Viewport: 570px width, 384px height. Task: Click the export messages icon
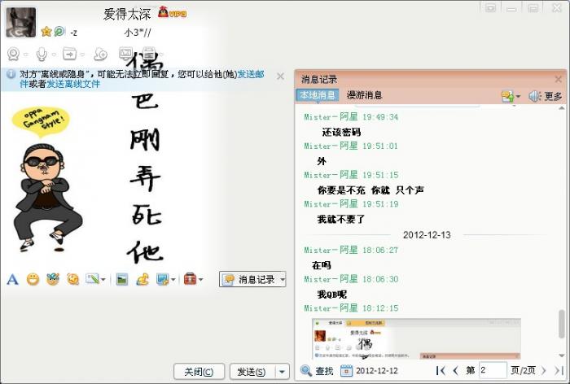tap(507, 96)
